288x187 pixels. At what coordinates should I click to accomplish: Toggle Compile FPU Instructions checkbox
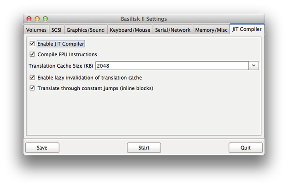click(32, 54)
